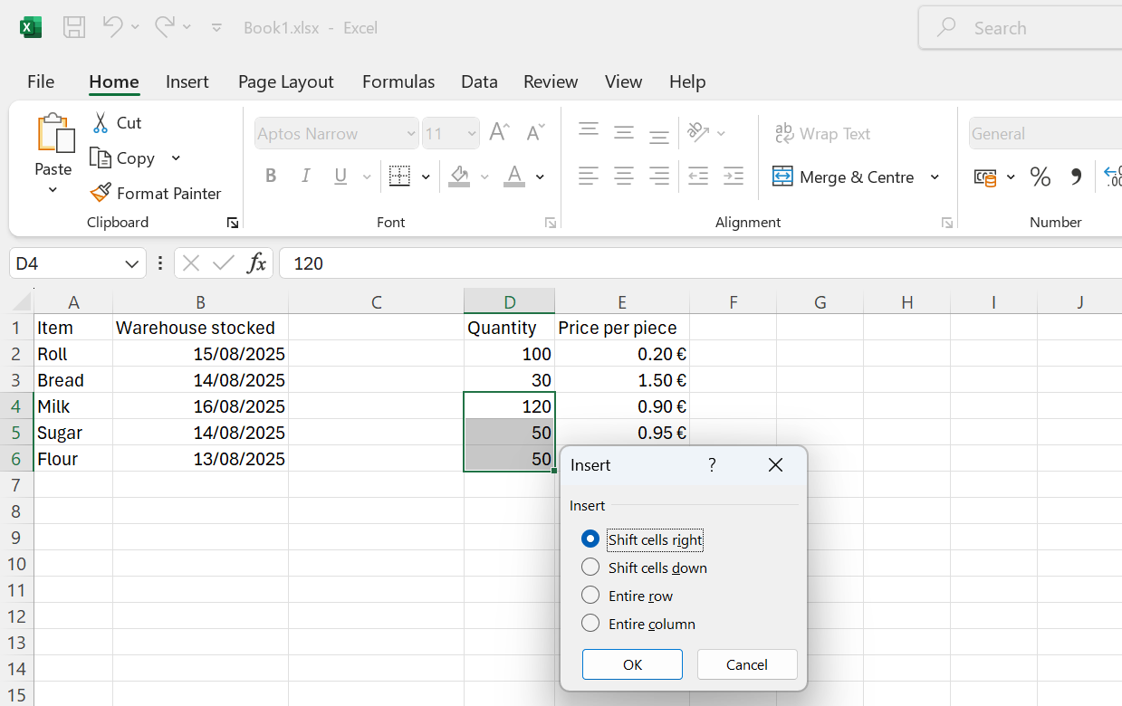
Task: Click in the Search box
Action: coord(1021,28)
